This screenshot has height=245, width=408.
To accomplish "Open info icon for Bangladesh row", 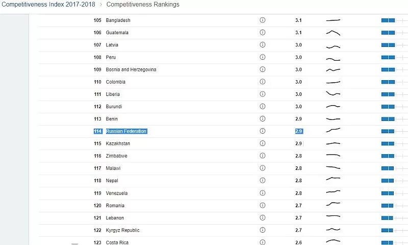I will coord(263,20).
